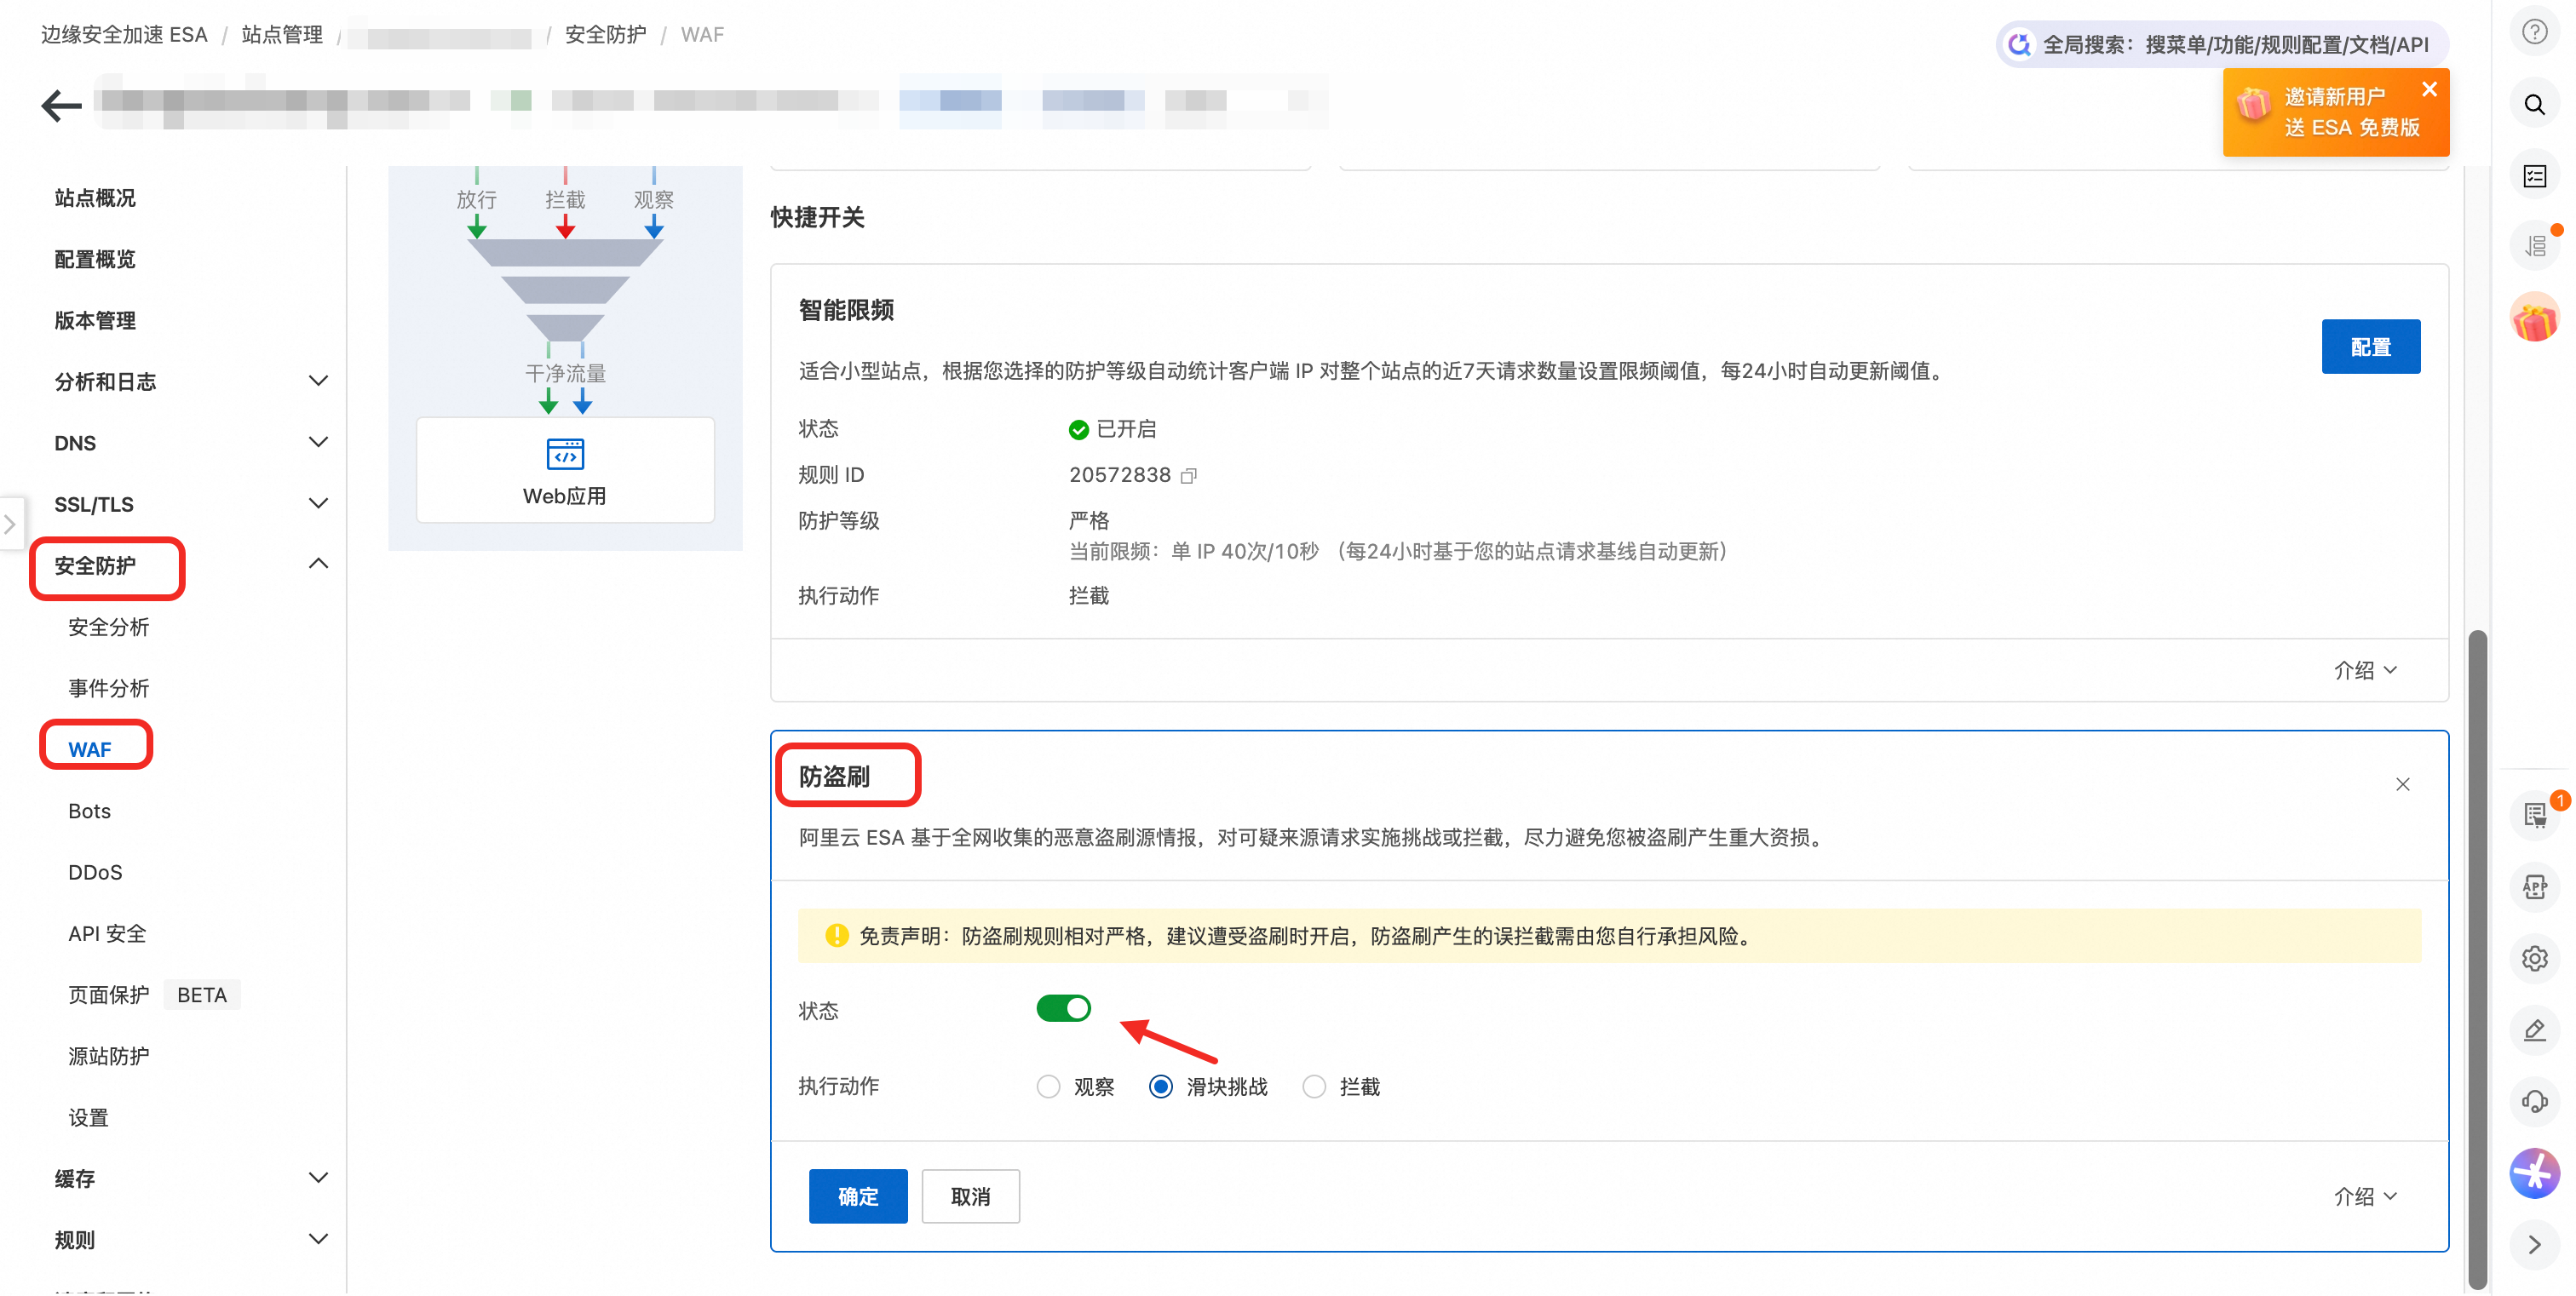Click the 确定 confirm button
The width and height of the screenshot is (2576, 1296).
(857, 1196)
